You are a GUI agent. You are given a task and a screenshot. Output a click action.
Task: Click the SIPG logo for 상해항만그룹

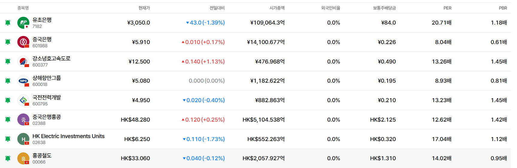point(23,81)
